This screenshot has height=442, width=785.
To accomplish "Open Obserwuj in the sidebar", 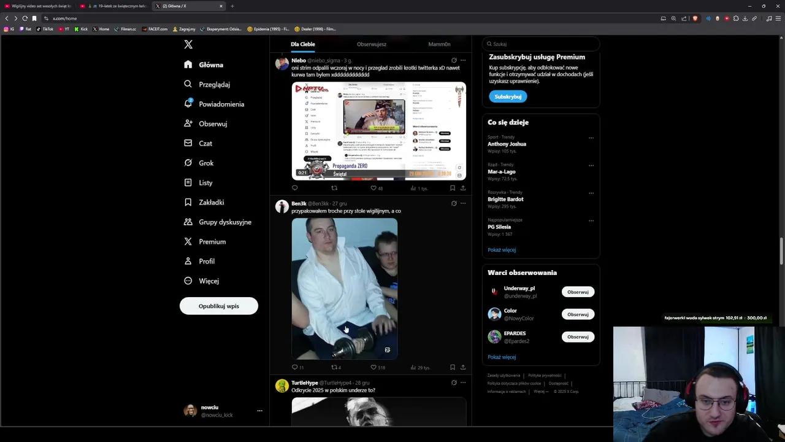I will pos(205,123).
